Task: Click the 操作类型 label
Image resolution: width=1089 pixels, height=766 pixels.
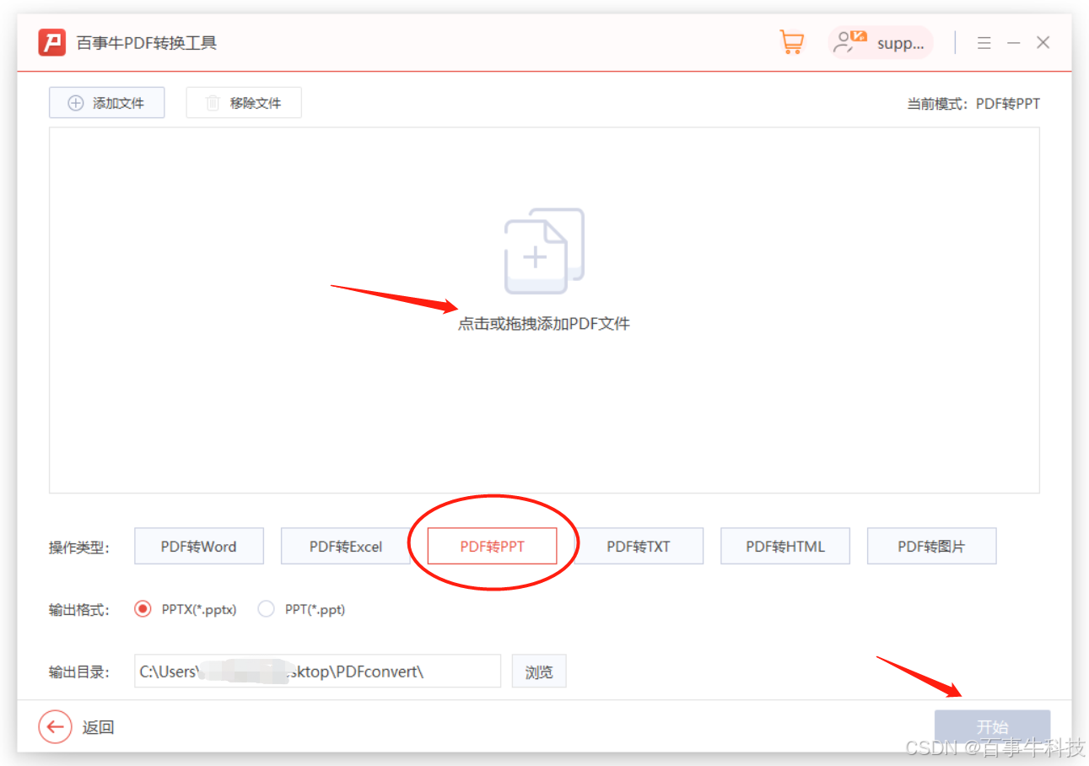Action: (79, 548)
